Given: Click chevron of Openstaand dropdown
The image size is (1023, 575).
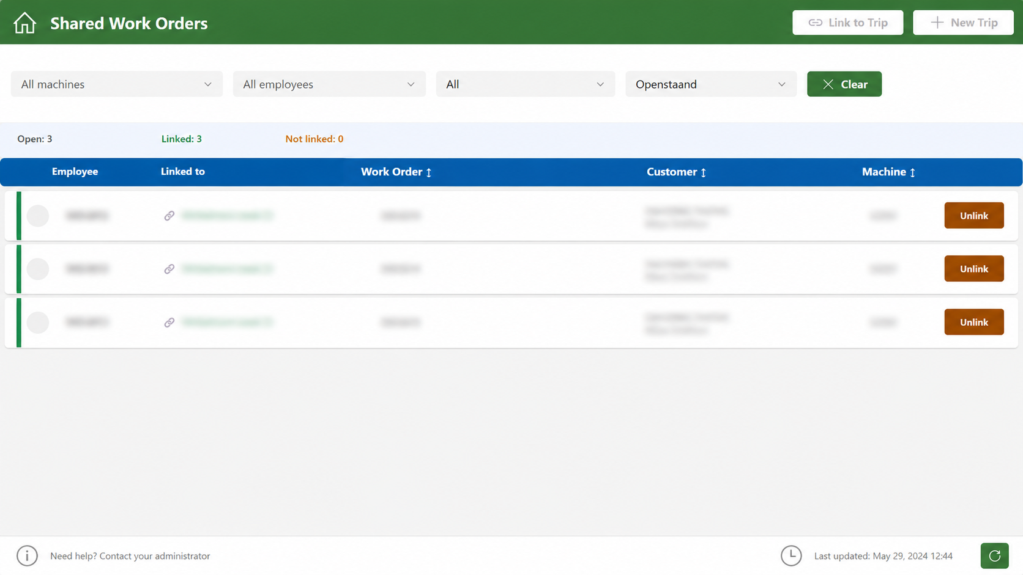Looking at the screenshot, I should (782, 84).
